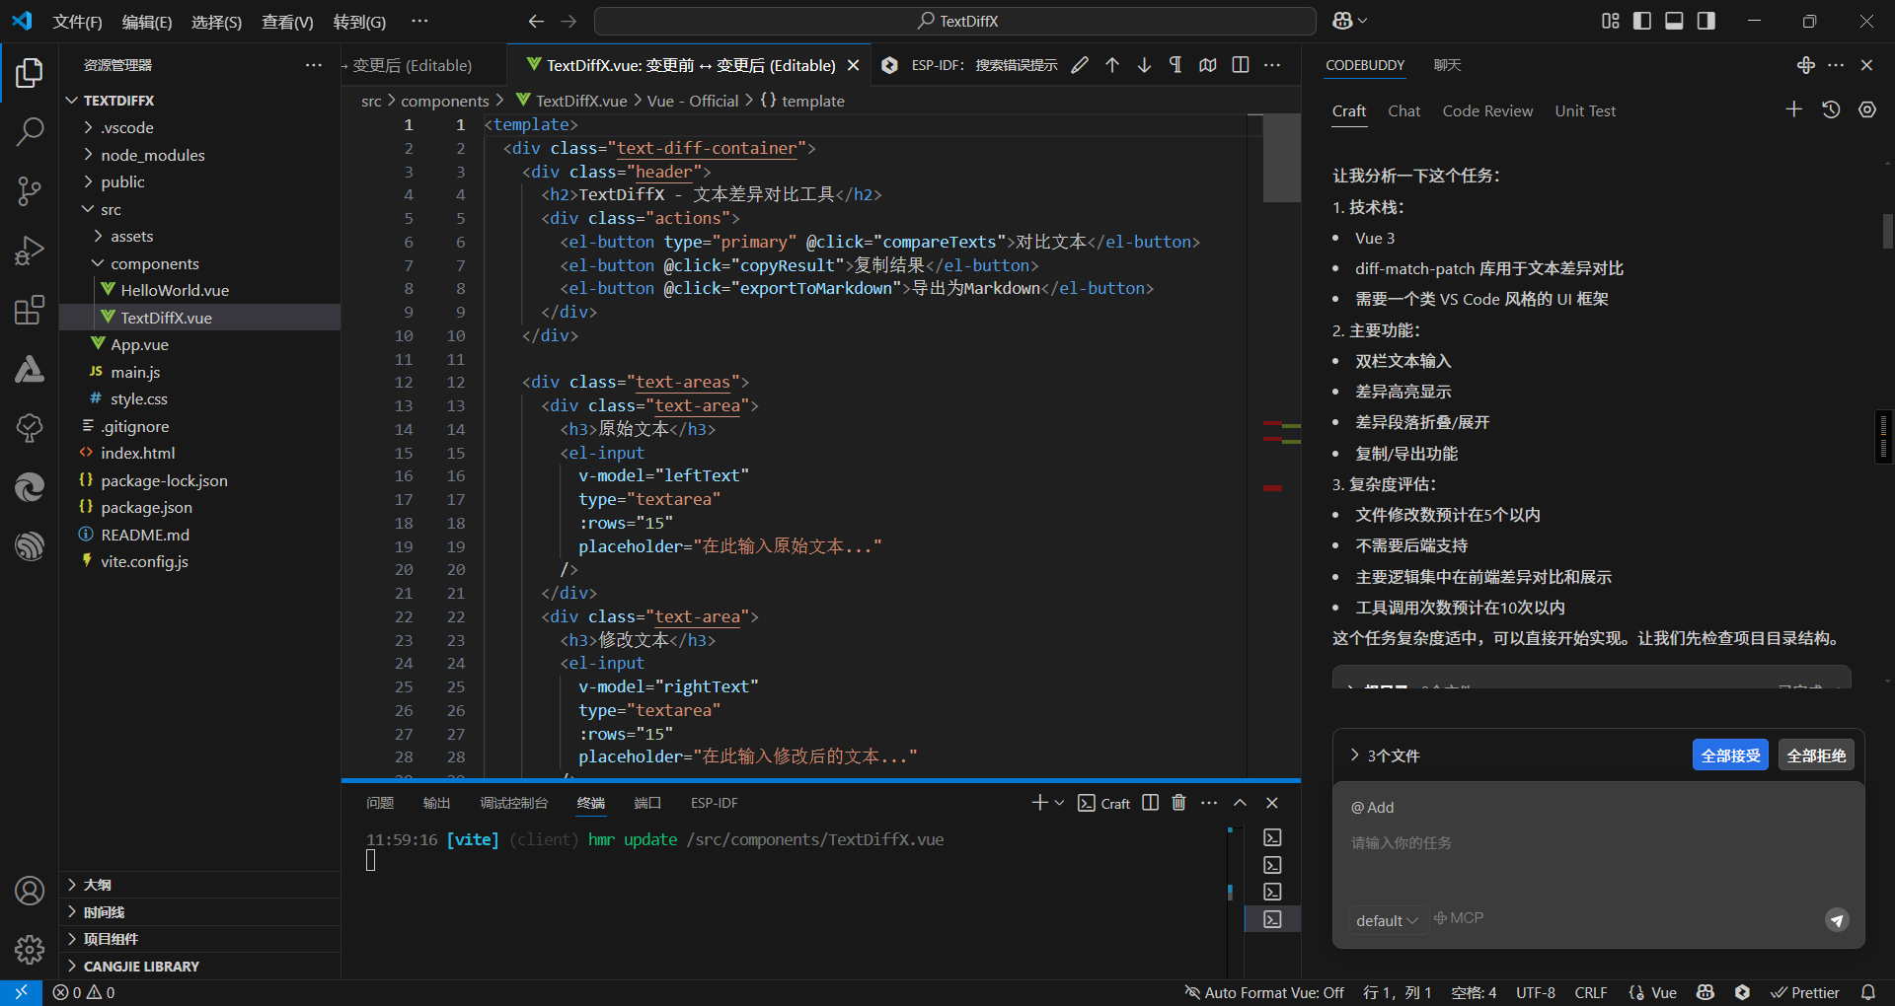Open the Explorer view in activity bar
1895x1006 pixels.
[x=30, y=73]
